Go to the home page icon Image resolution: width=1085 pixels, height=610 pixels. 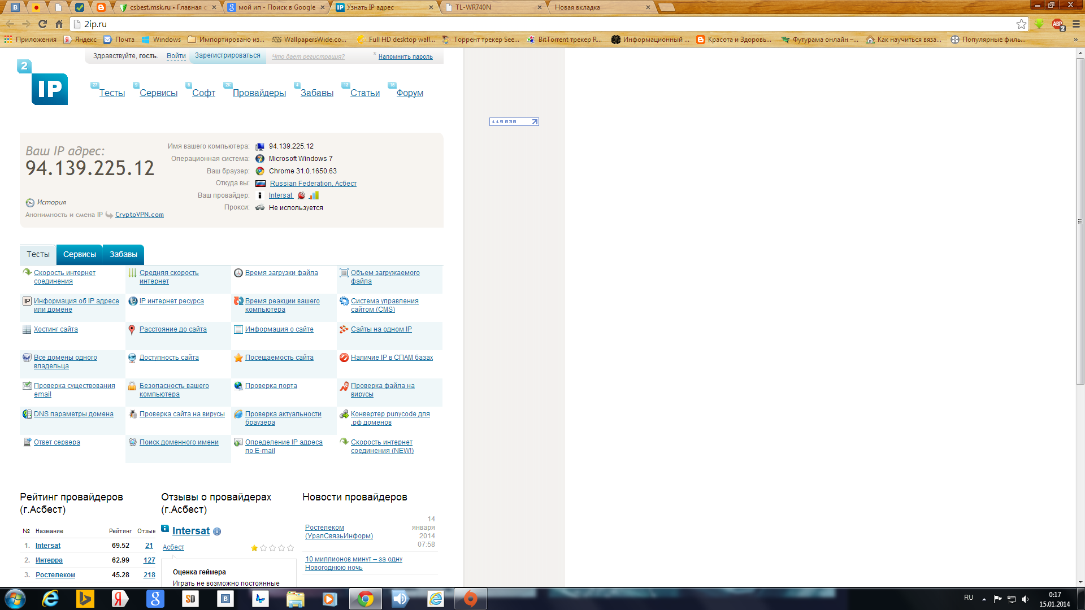[59, 24]
